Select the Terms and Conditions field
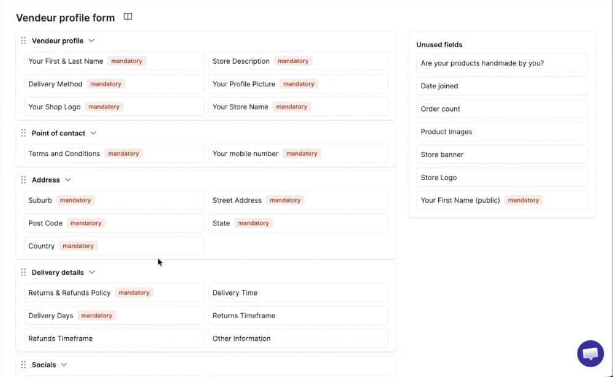The image size is (613, 377). [x=114, y=154]
